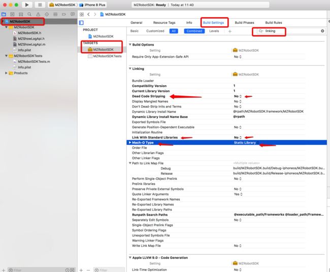330x272 pixels.
Task: Change the Dead Code Stripping value
Action: (x=238, y=96)
